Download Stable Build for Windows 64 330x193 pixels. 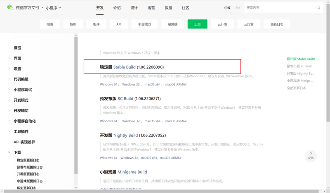(x=108, y=84)
